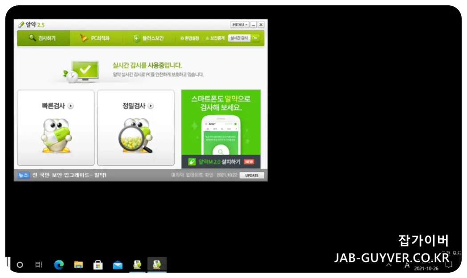The height and width of the screenshot is (278, 467).
Task: Start 정밀검사 detailed scan
Action: pyautogui.click(x=136, y=128)
